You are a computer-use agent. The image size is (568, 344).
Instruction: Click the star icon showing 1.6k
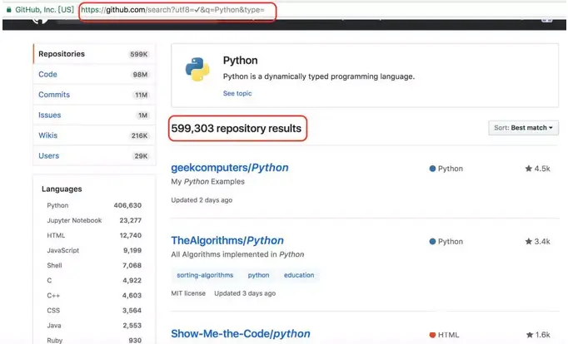[530, 335]
